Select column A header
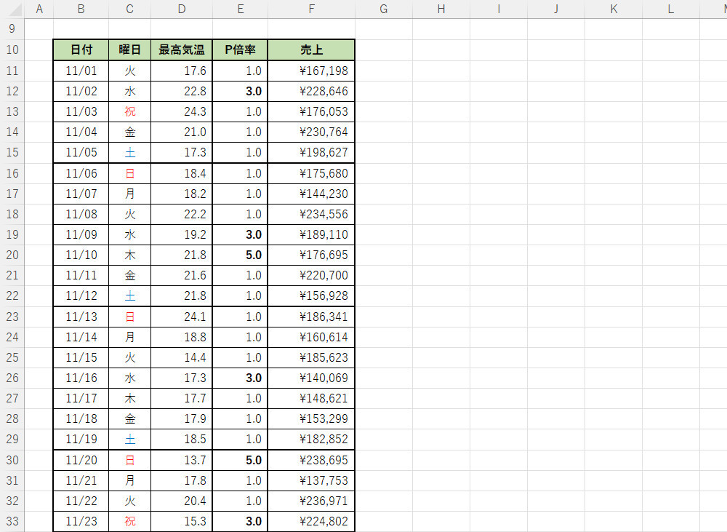 pos(39,9)
